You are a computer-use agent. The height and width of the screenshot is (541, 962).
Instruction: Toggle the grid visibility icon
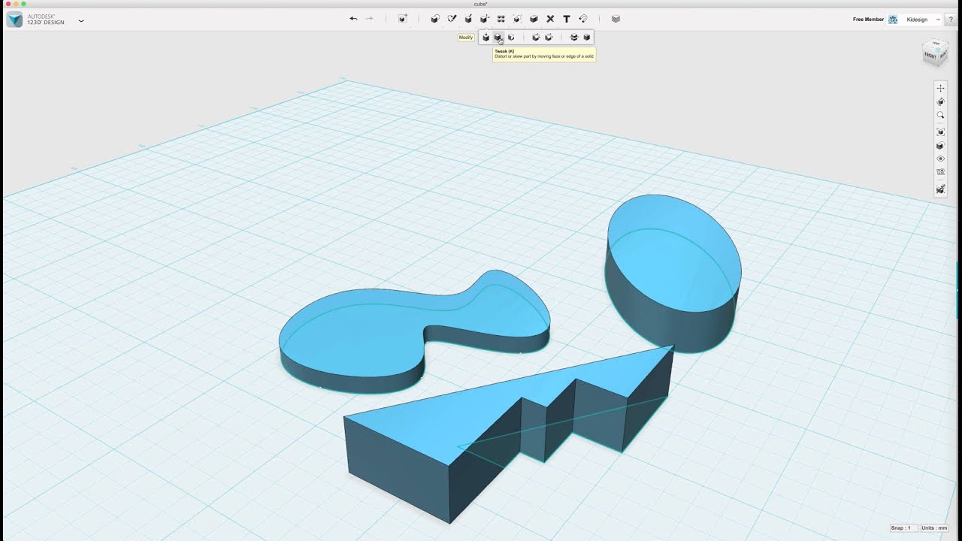coord(940,173)
